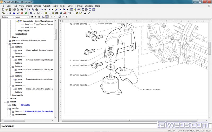The width and height of the screenshot is (212, 132).
Task: Toggle Bold formatting button
Action: point(32,17)
